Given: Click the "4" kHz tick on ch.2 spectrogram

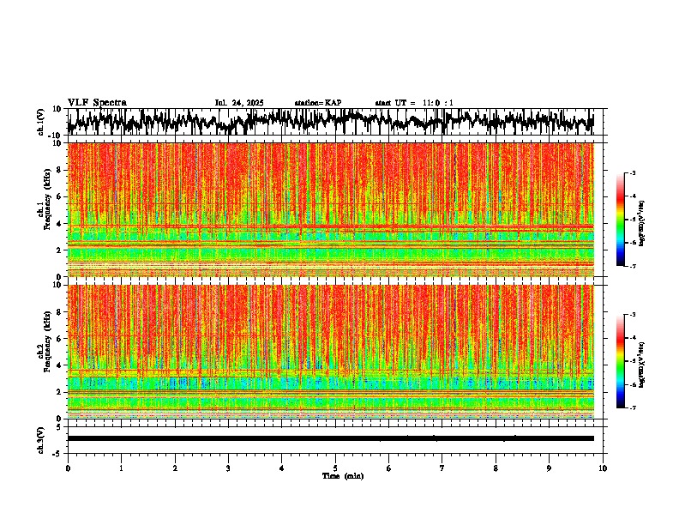Looking at the screenshot, I should (x=59, y=365).
